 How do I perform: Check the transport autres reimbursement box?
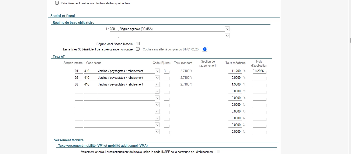click(57, 3)
